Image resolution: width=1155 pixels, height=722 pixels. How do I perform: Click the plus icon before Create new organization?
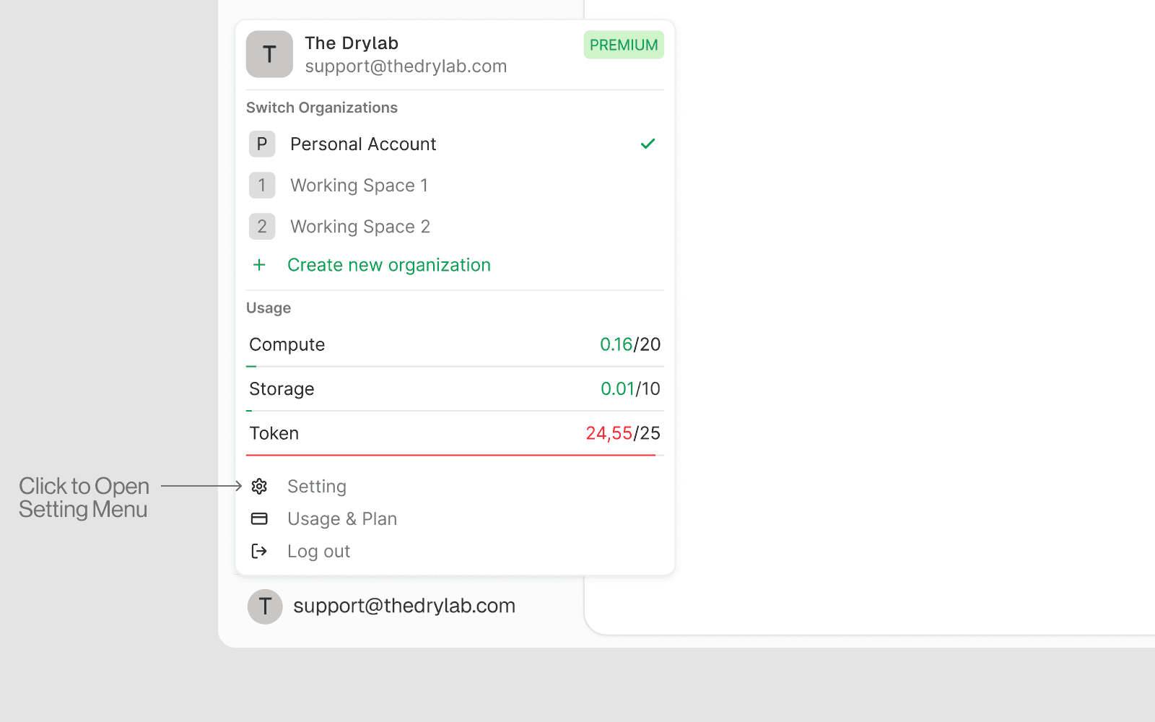259,265
